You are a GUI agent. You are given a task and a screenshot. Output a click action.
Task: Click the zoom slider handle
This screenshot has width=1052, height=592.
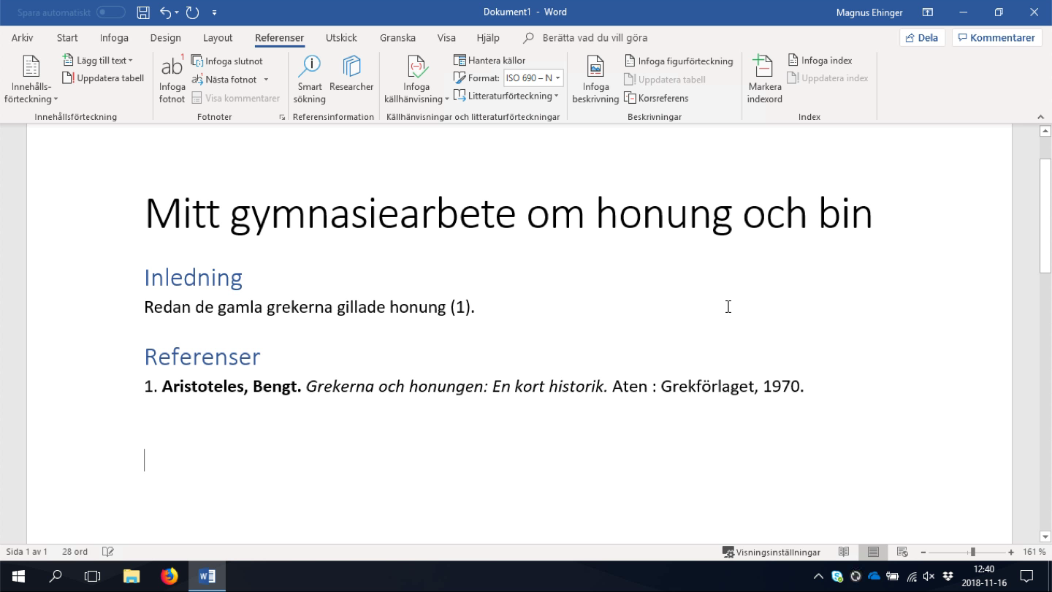tap(972, 552)
